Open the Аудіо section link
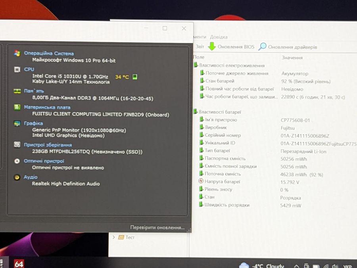The height and width of the screenshot is (268, 357). (31, 177)
